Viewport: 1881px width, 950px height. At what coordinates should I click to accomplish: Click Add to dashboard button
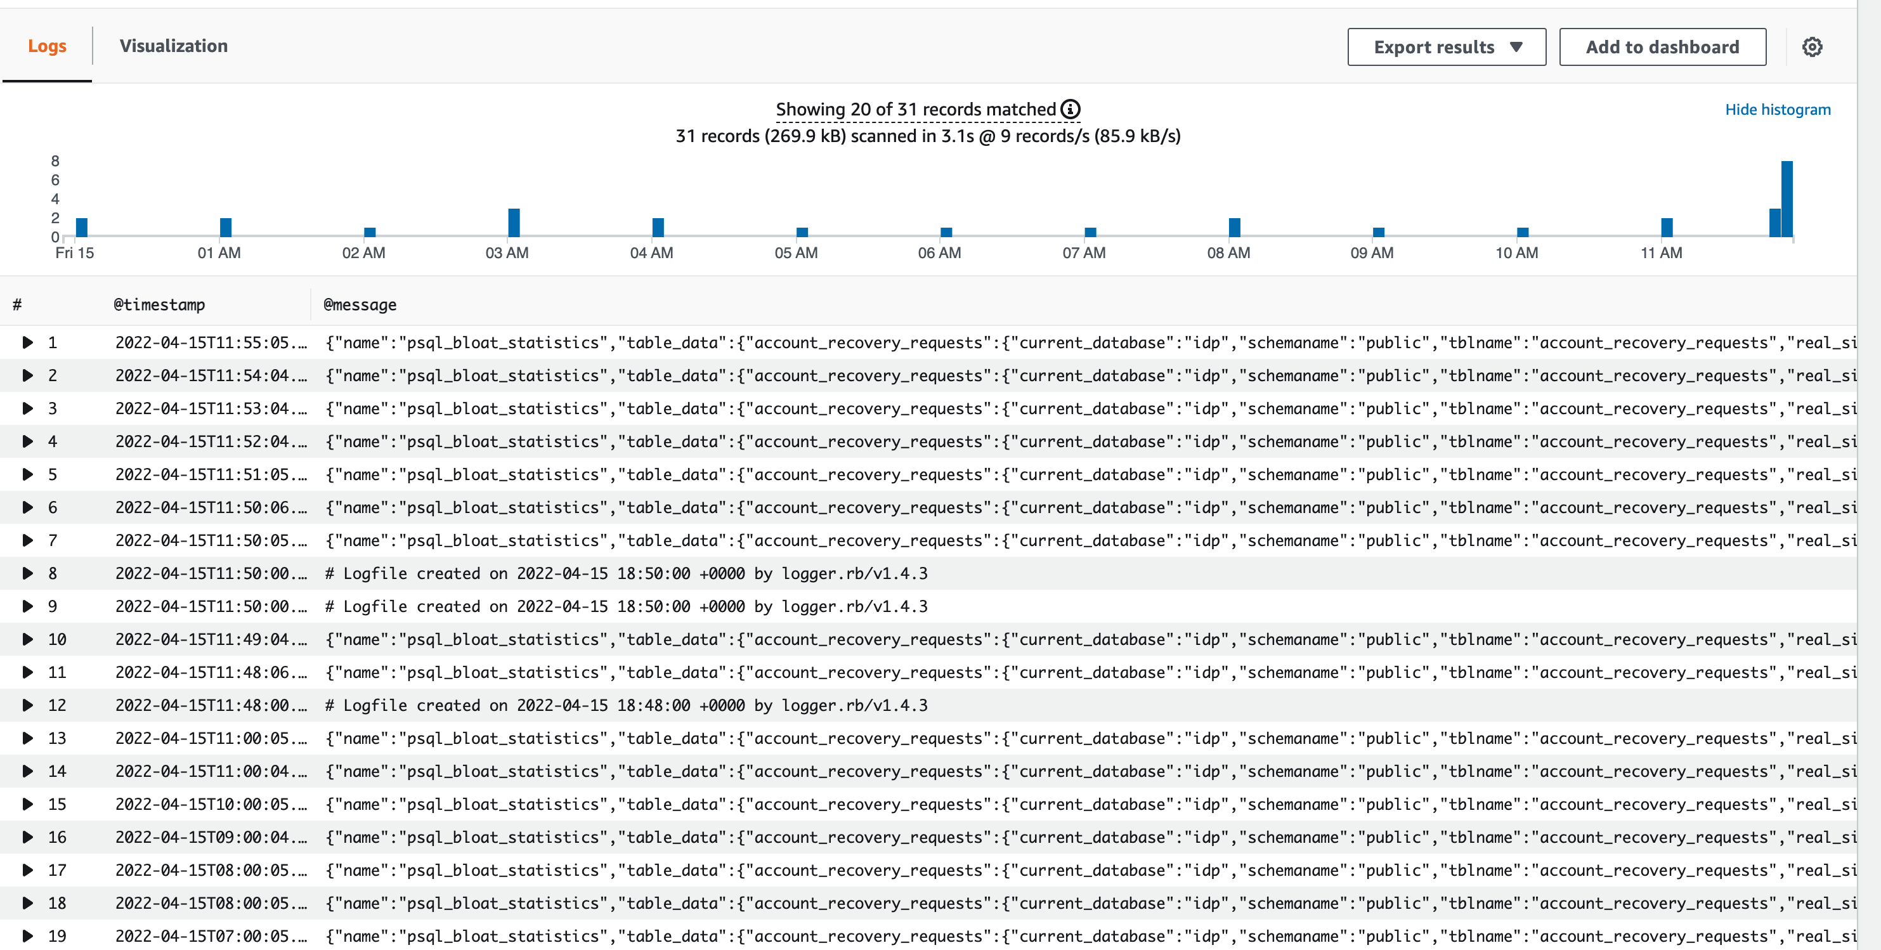[1662, 48]
